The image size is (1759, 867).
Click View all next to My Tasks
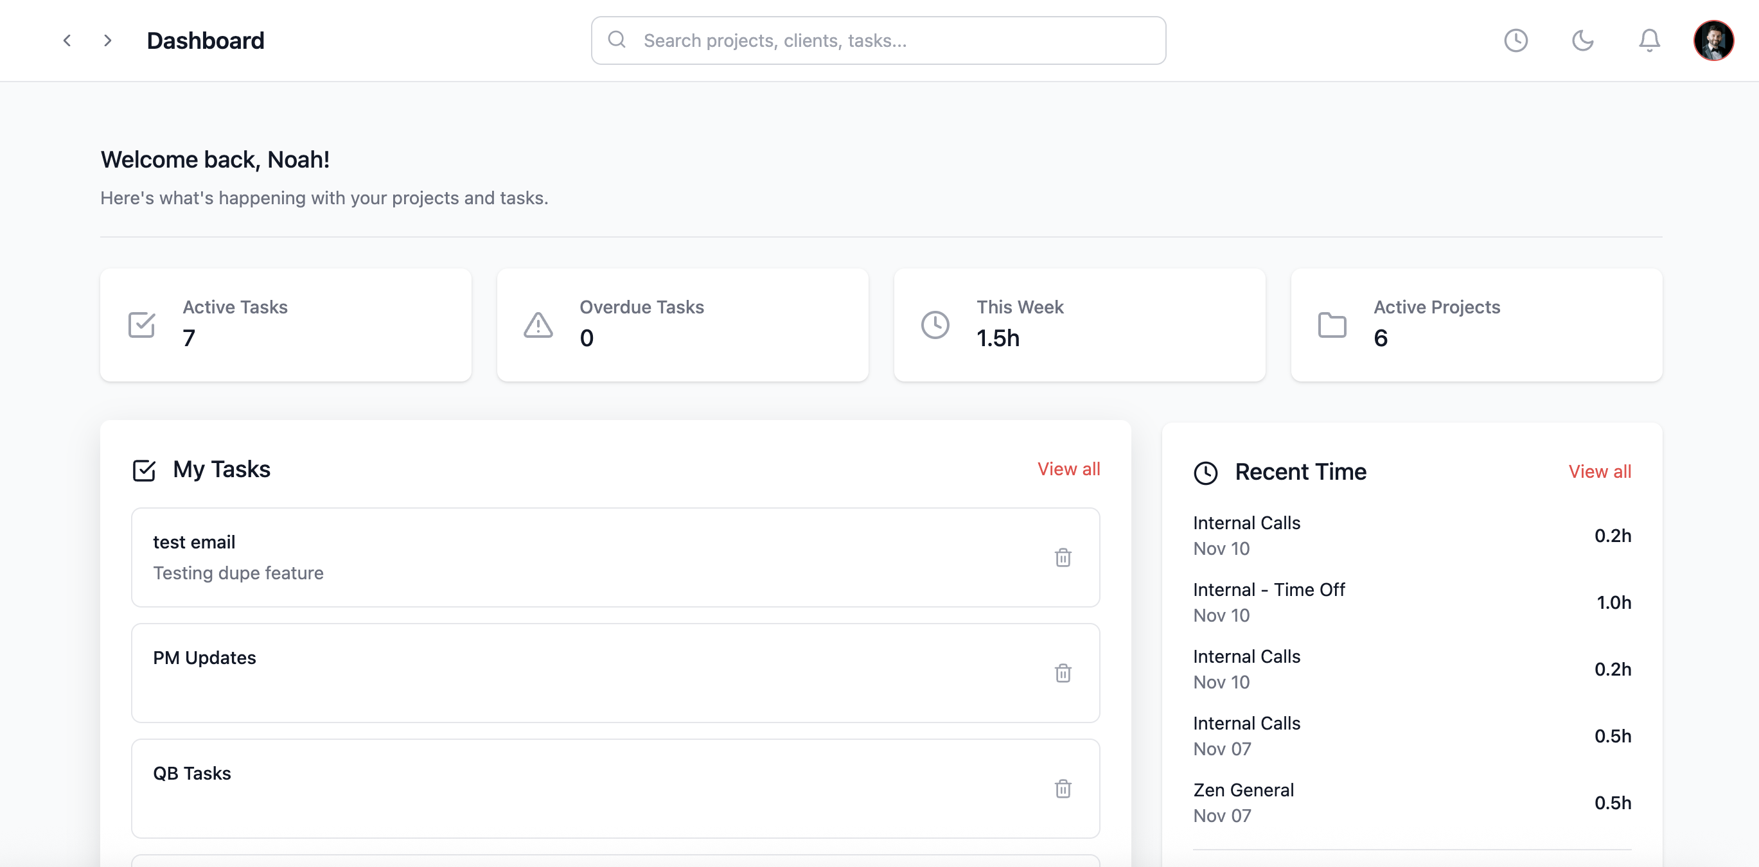1068,469
